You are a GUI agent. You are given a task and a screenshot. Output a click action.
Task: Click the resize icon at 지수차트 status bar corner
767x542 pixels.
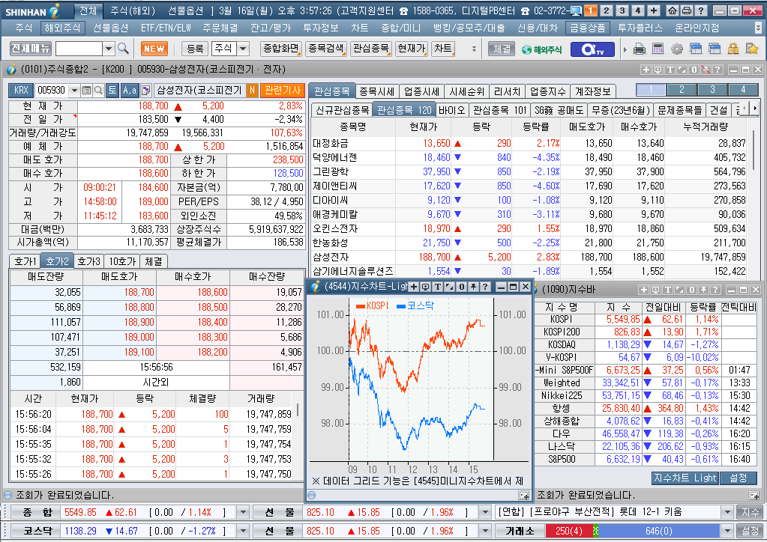[523, 496]
